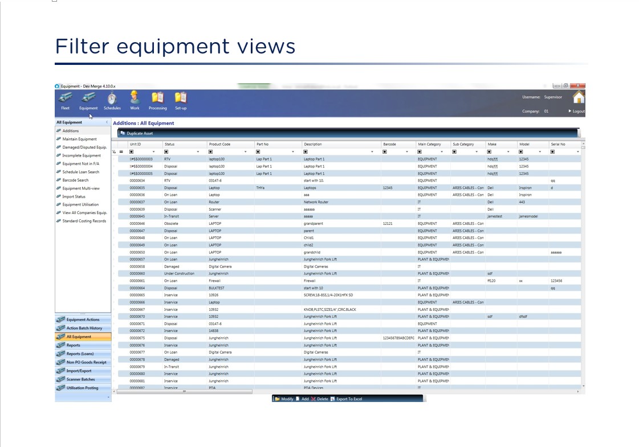Collapse the All Equipment side panel chevron

[x=107, y=122]
